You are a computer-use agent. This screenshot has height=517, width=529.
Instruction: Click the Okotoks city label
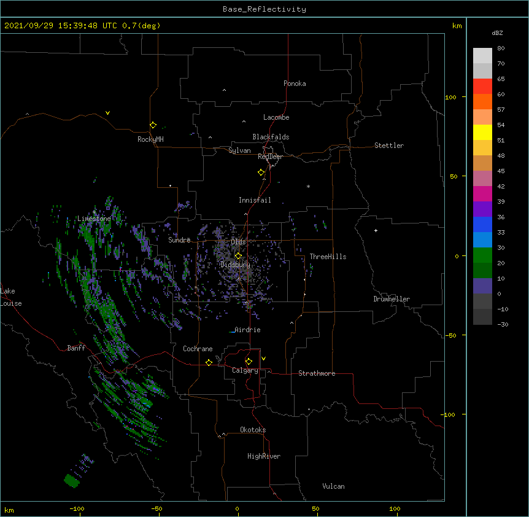tap(253, 430)
